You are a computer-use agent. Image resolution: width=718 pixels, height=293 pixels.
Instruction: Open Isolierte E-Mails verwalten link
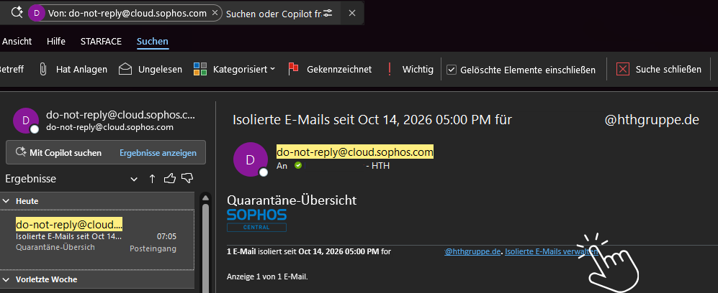point(552,251)
